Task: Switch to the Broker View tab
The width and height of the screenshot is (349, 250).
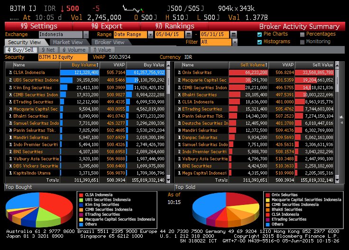Action: pyautogui.click(x=110, y=42)
